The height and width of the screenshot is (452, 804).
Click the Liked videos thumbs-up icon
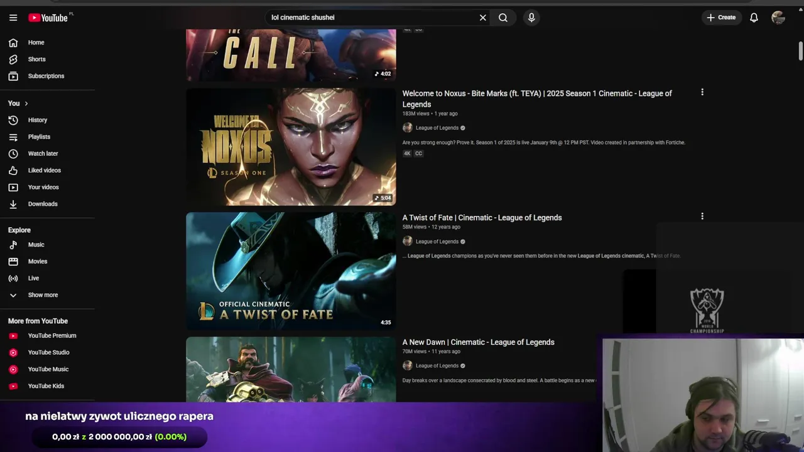pyautogui.click(x=13, y=170)
